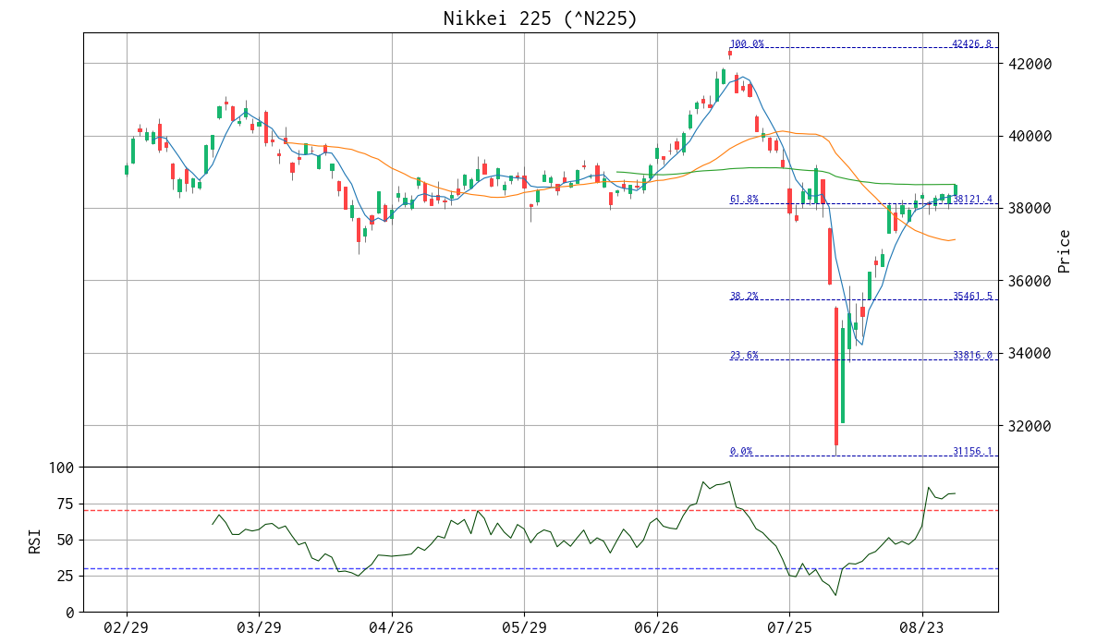Select the 07/25 date label
1109x644 pixels.
[x=790, y=627]
